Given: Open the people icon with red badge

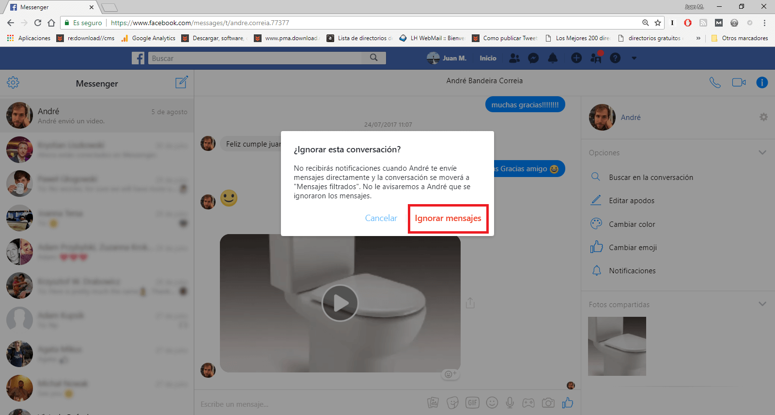Looking at the screenshot, I should [x=596, y=58].
